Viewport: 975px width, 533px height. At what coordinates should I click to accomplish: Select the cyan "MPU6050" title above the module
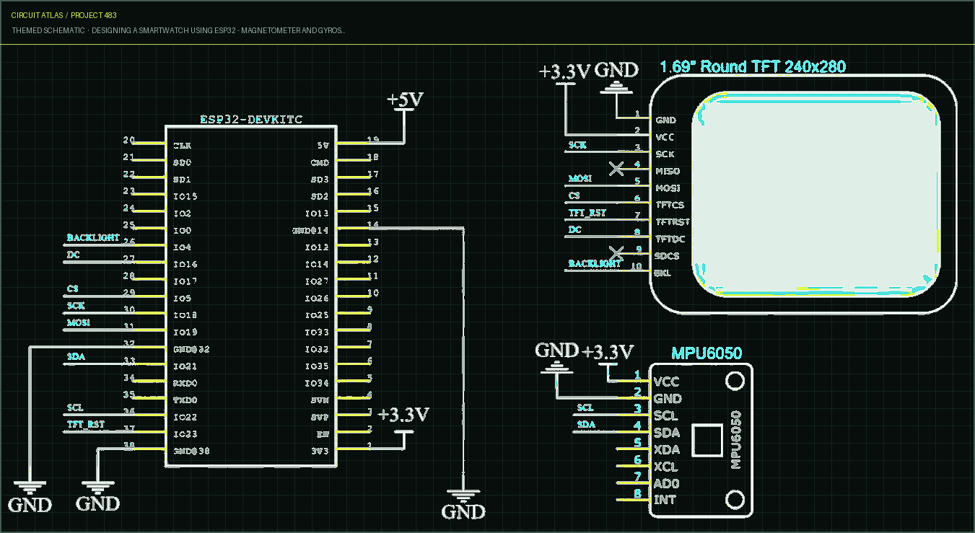click(707, 353)
